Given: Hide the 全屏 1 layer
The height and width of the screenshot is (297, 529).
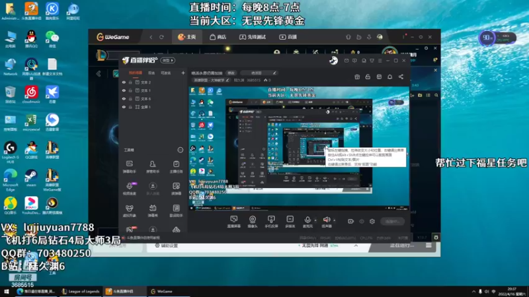Looking at the screenshot, I should (124, 107).
